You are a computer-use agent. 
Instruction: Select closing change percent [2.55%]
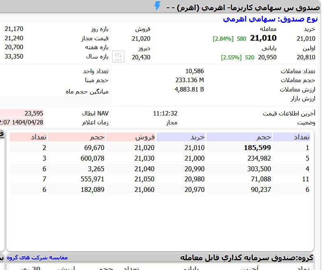231,57
